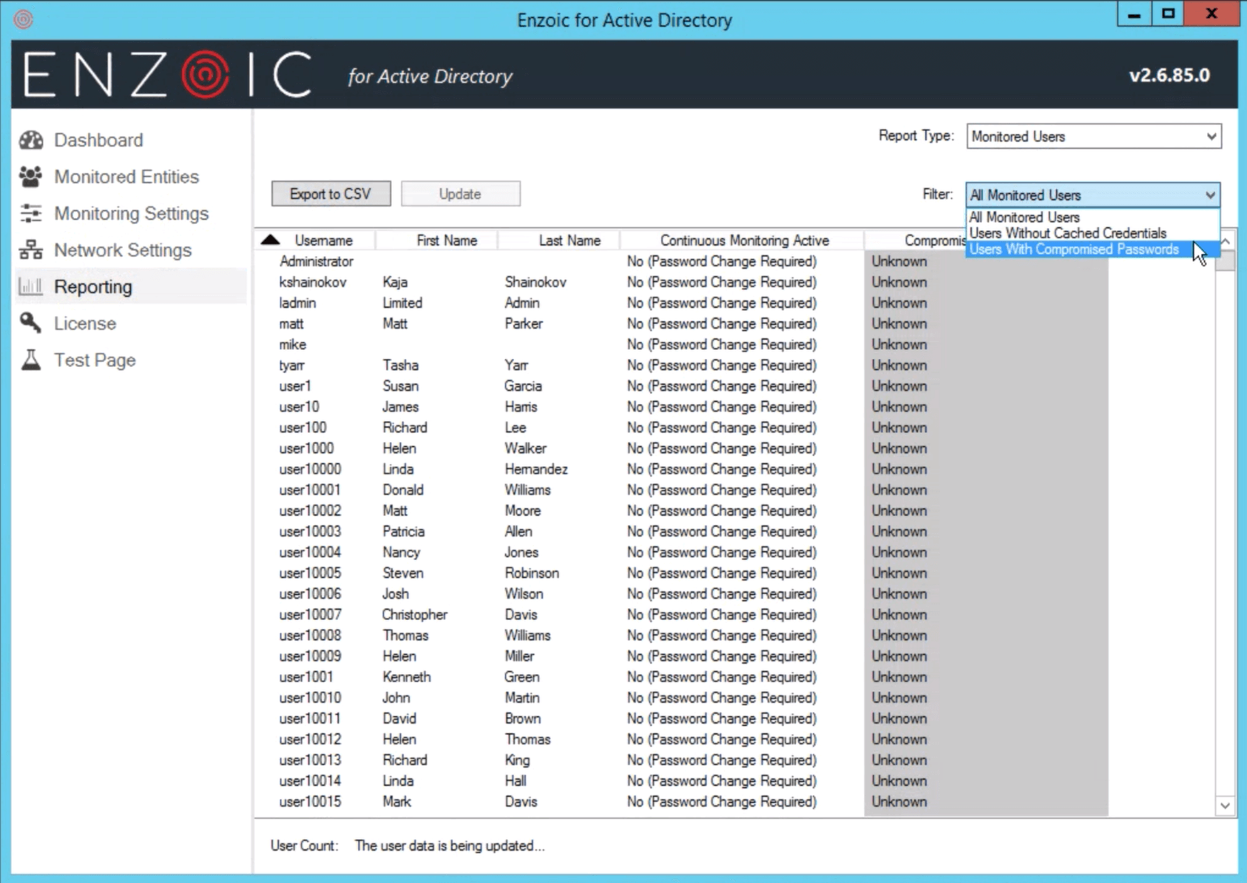Click last name King
Viewport: 1247px width, 883px height.
tap(517, 760)
